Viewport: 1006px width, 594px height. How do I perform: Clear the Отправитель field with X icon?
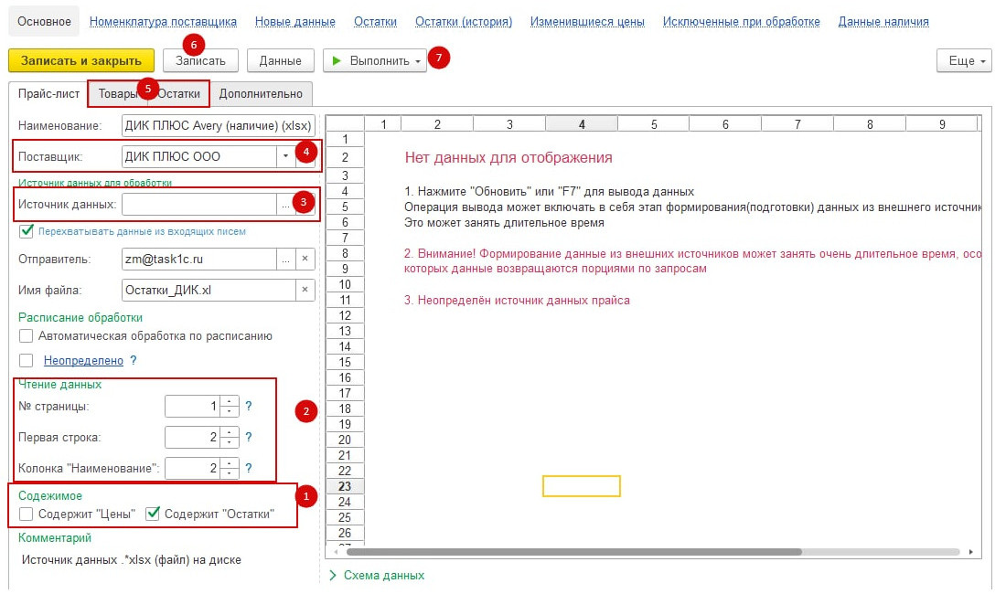pyautogui.click(x=305, y=260)
